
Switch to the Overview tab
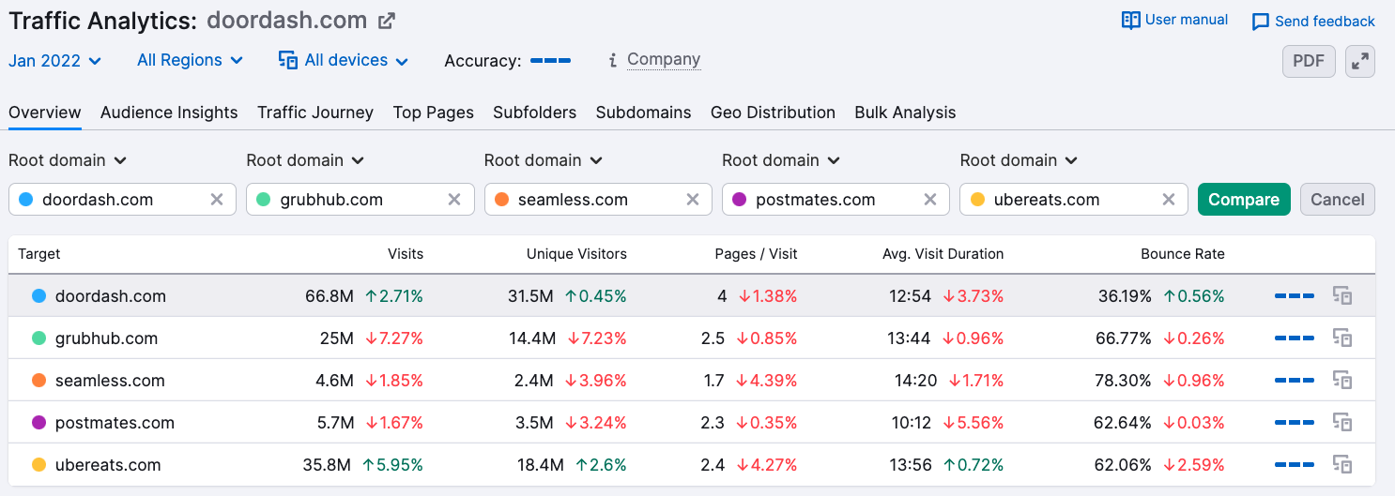pos(45,113)
